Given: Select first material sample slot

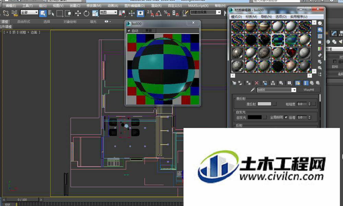Looking at the screenshot, I should click(238, 27).
